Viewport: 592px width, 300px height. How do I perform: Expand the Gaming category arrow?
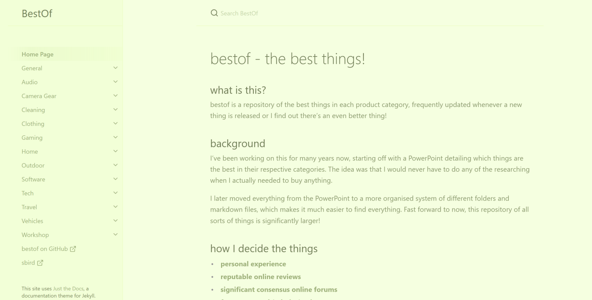[x=115, y=137]
